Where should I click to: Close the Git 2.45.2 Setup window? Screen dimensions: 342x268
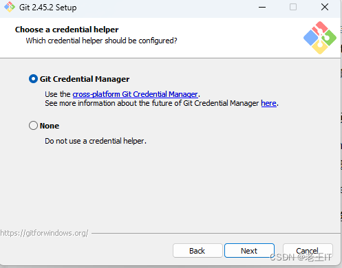[325, 7]
